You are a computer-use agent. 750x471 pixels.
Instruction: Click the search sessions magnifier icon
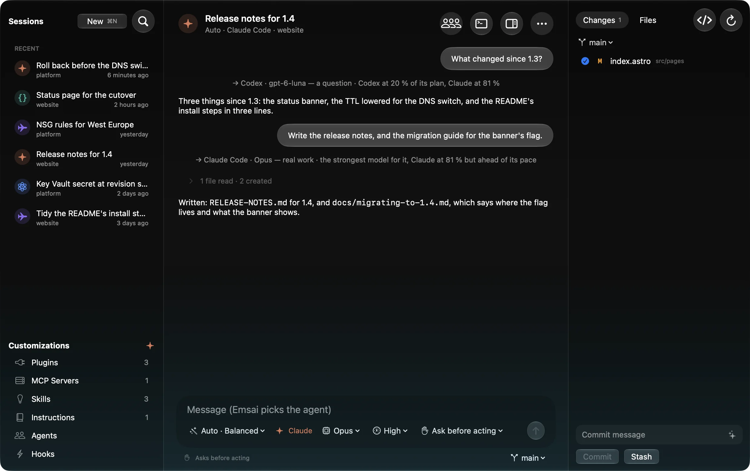click(143, 21)
